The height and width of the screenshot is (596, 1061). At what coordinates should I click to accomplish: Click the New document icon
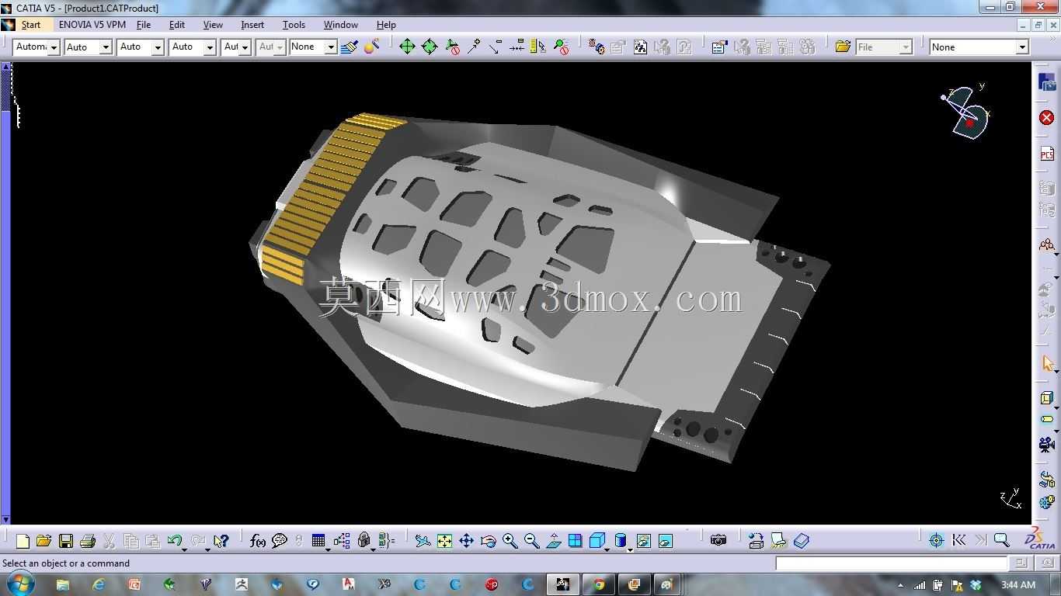(x=23, y=541)
